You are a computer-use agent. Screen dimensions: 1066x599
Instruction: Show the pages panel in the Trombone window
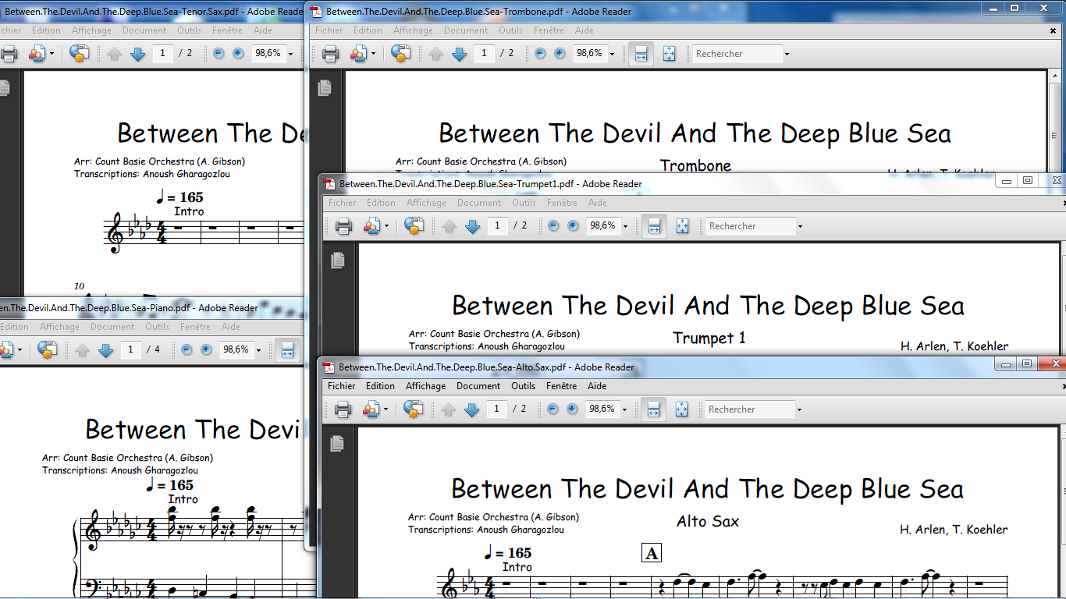coord(325,88)
